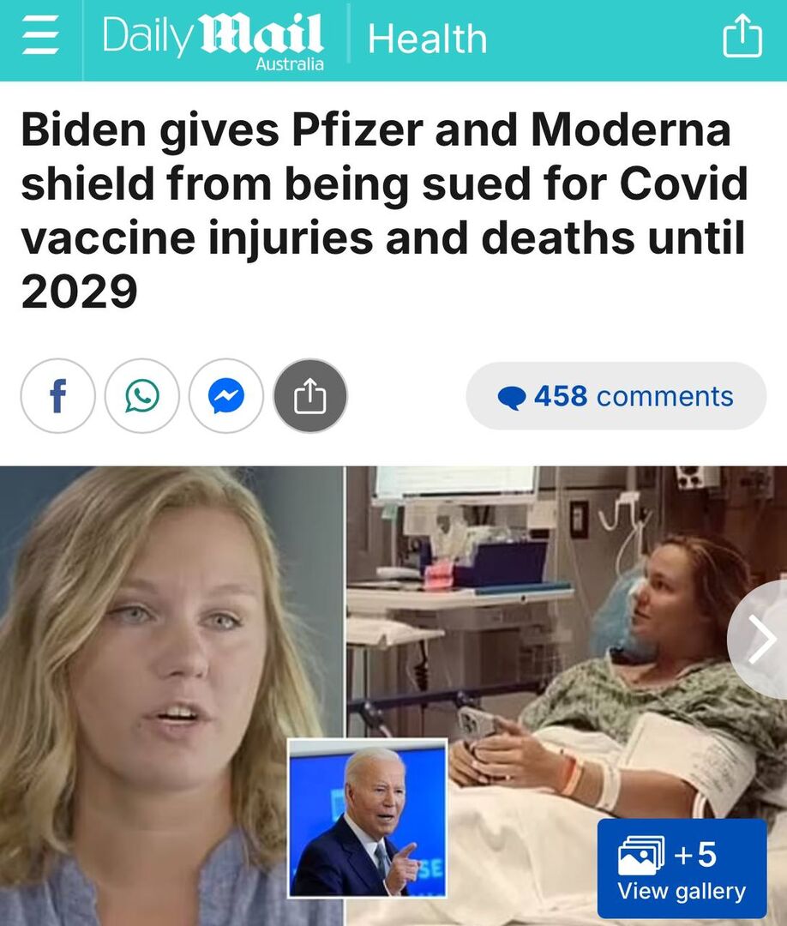Screen dimensions: 787x926
Task: View the 458 comments
Action: point(616,395)
